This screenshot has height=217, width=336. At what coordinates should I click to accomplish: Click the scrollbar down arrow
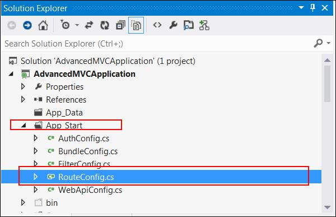327,207
